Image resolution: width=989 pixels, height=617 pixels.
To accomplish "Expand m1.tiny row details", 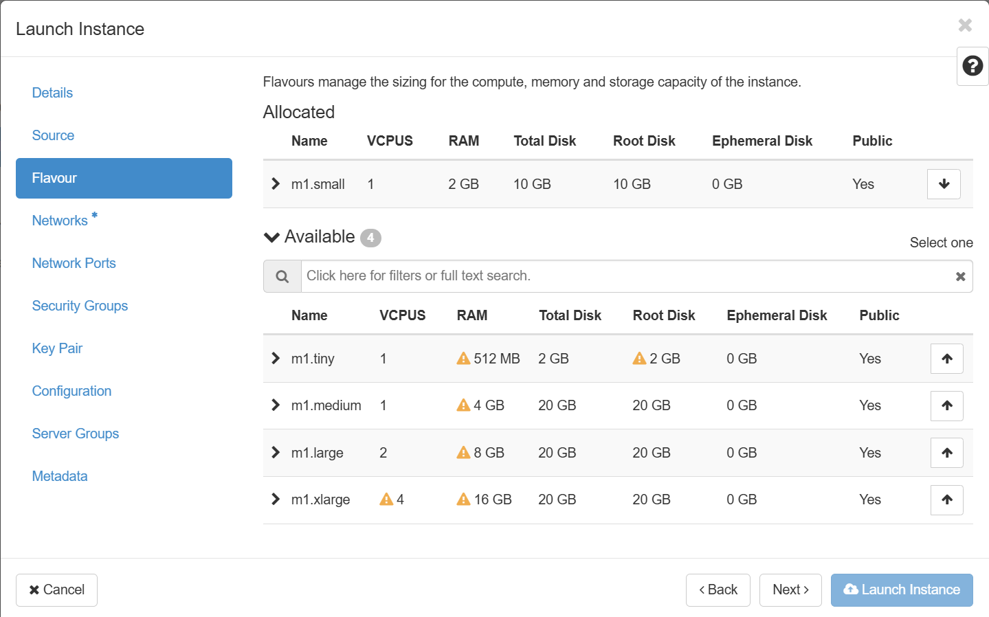I will click(x=276, y=359).
